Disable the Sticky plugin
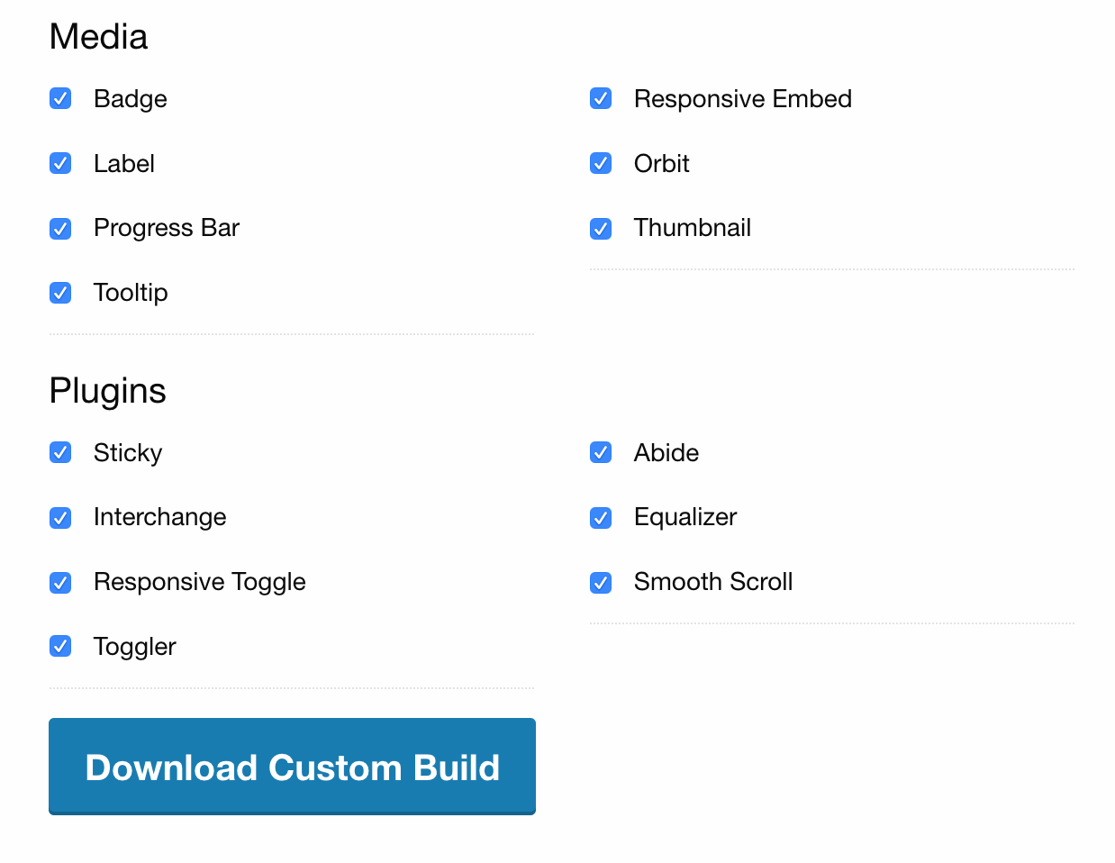Screen dimensions: 1115x863 point(59,452)
